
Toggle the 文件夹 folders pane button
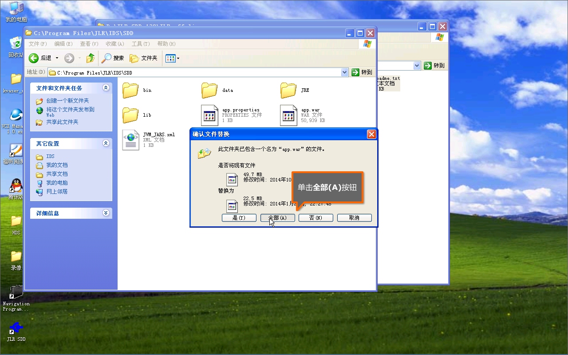pyautogui.click(x=143, y=58)
